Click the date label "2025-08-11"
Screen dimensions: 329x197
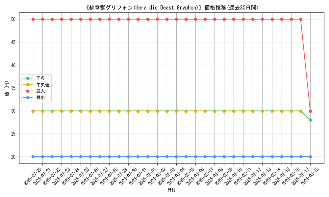tap(242, 177)
